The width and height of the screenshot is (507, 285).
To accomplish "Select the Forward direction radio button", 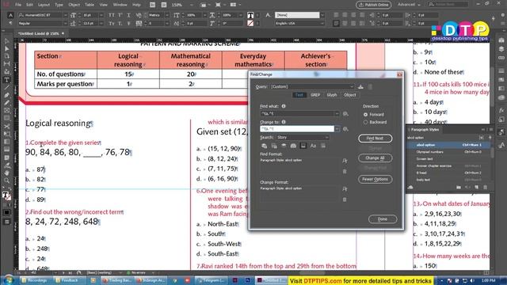I will click(365, 114).
